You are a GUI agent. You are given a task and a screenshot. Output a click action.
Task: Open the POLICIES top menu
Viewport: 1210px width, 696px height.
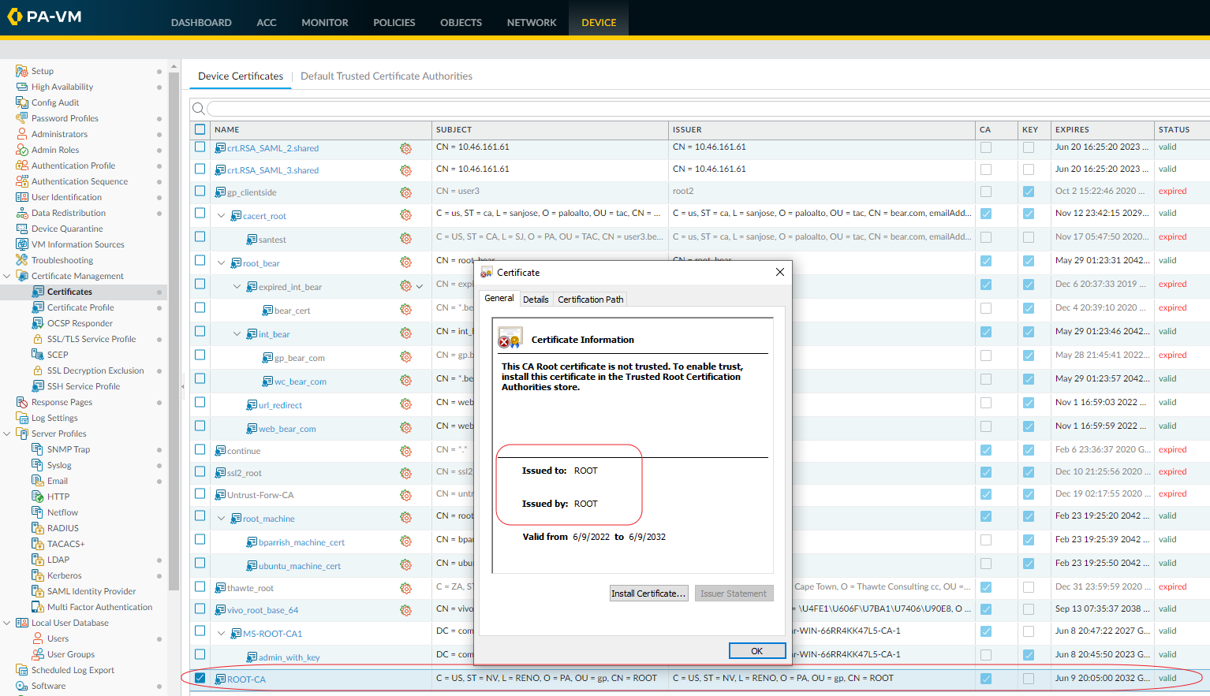coord(394,22)
